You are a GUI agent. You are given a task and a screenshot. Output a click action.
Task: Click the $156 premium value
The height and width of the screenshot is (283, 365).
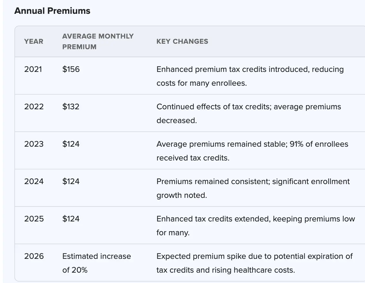click(71, 69)
